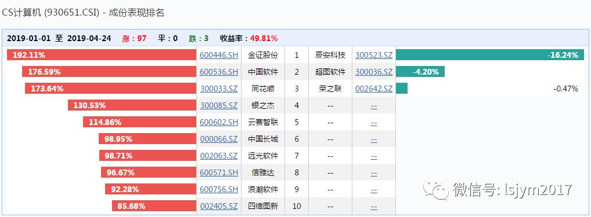The image size is (591, 217).
Task: Open loser stock link 002642.SZ
Action: (x=373, y=89)
